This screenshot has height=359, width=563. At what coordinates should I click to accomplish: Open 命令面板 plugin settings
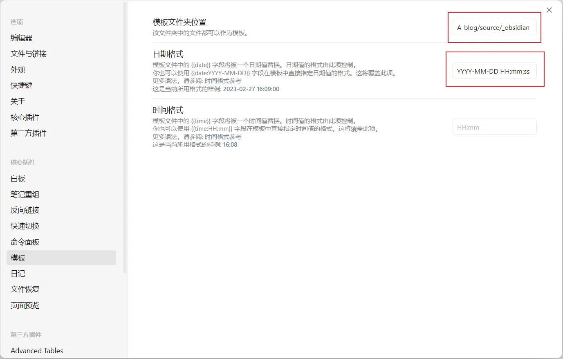point(25,242)
